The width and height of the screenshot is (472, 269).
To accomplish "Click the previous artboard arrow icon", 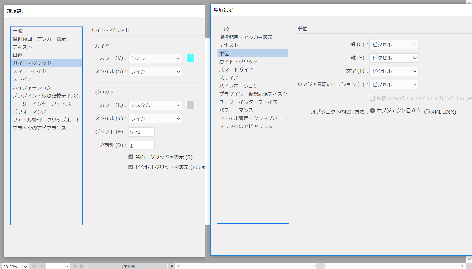I will (41, 266).
